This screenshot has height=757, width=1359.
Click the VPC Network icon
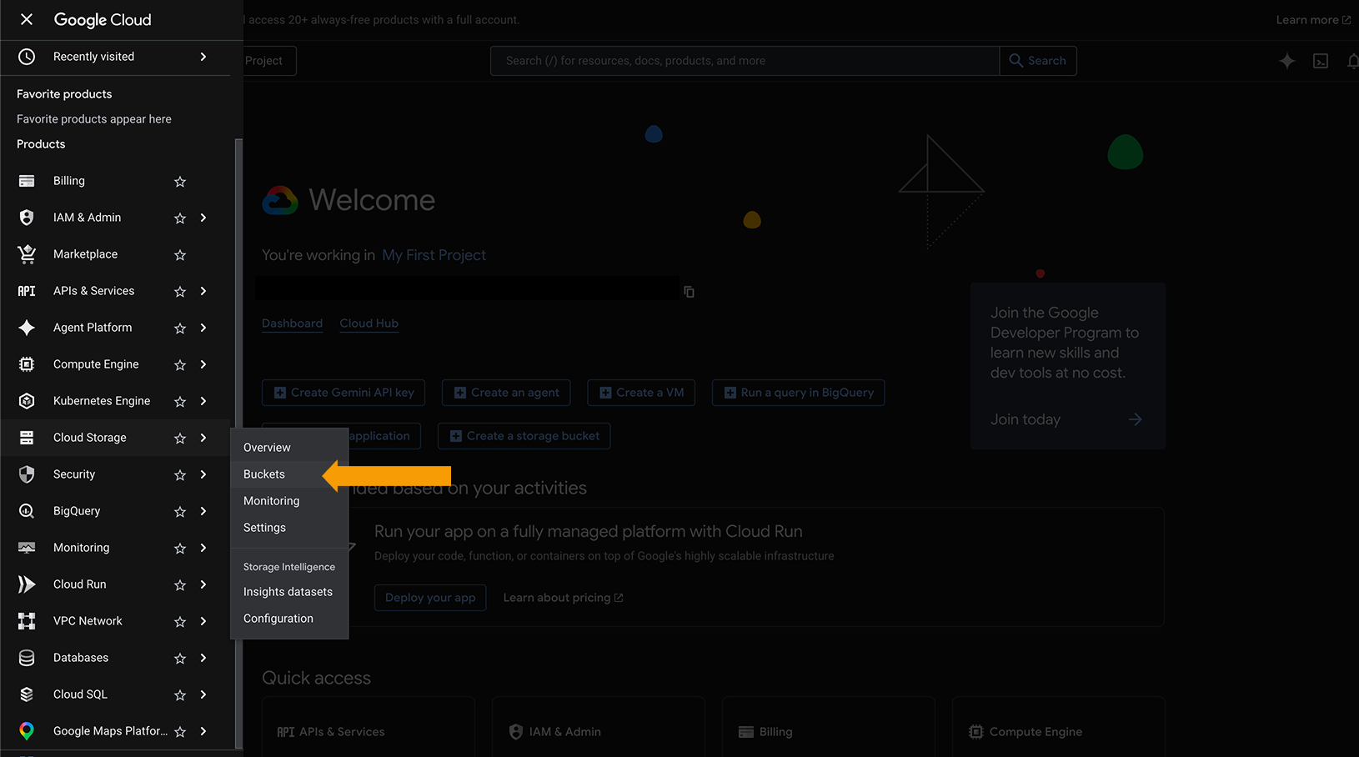click(27, 621)
